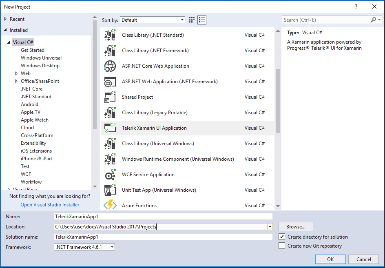385x268 pixels.
Task: Click the template list vertical scrollbar thumb
Action: click(x=278, y=101)
